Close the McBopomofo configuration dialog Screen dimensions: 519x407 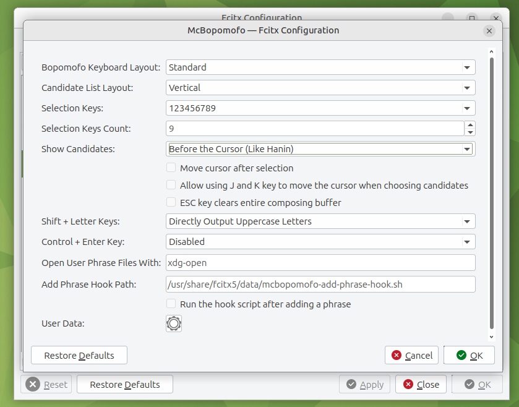(x=489, y=31)
